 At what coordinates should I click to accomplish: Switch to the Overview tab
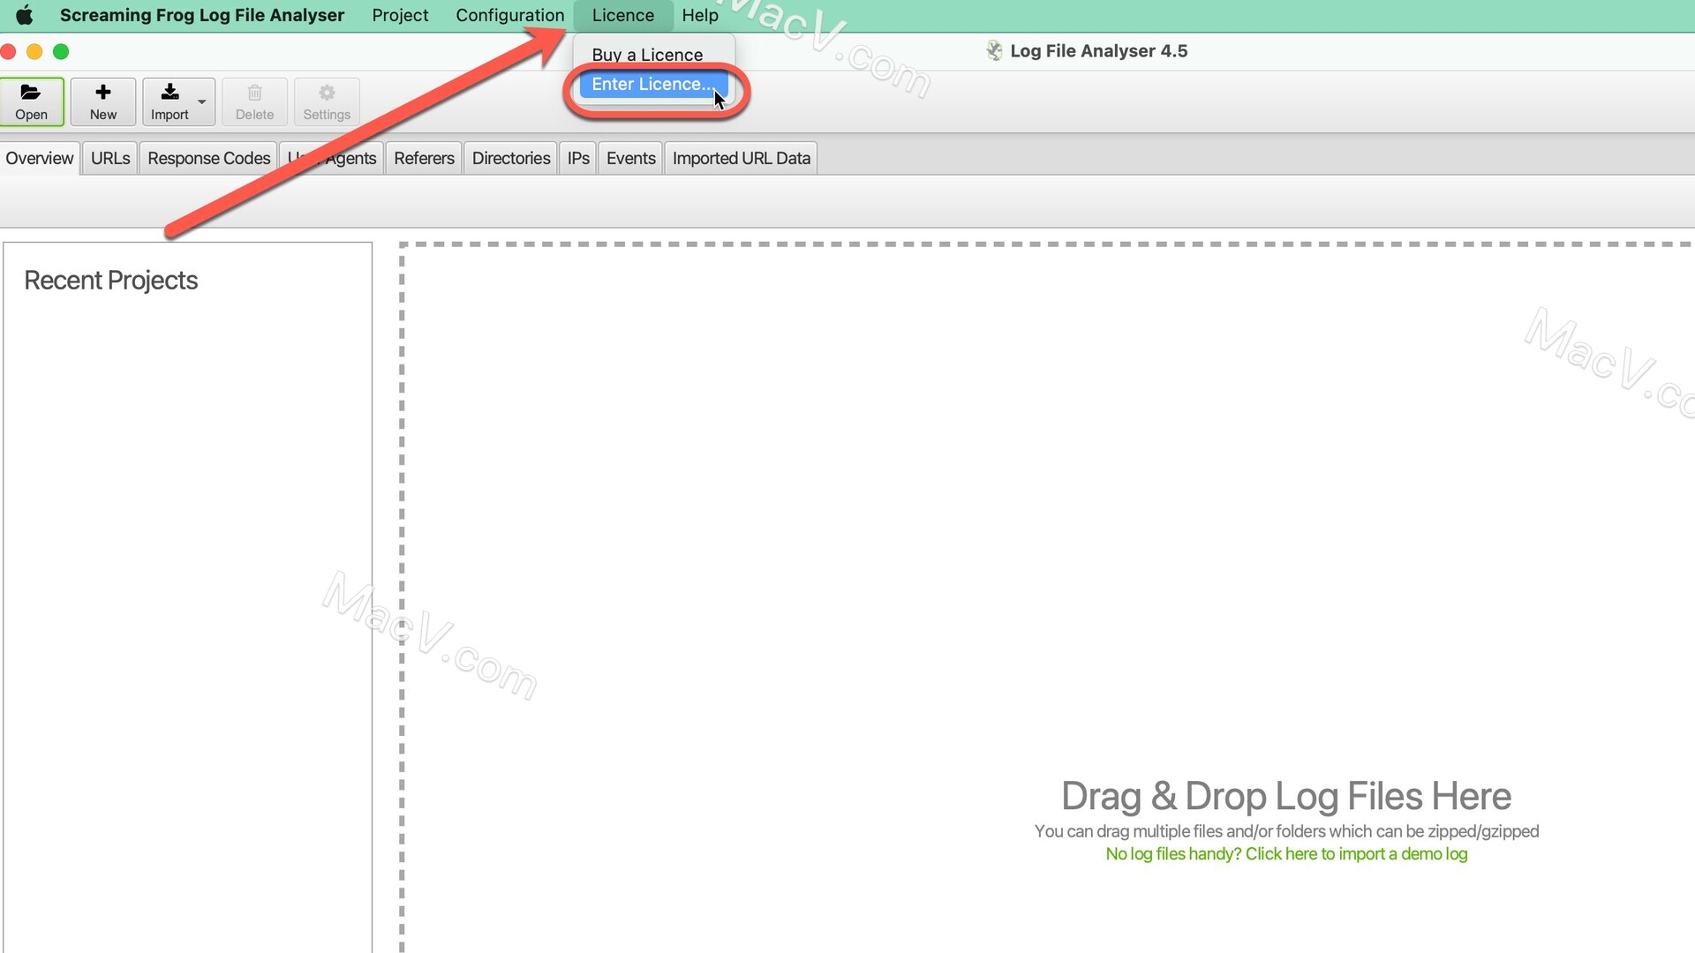[x=40, y=158]
